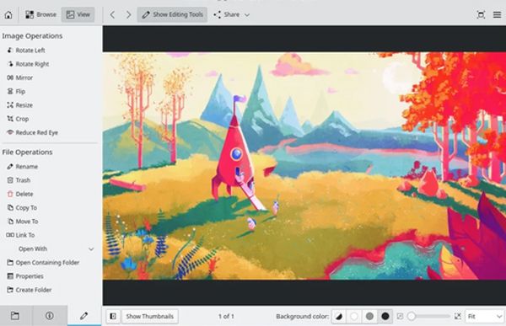Open Containing Folder

tap(43, 263)
